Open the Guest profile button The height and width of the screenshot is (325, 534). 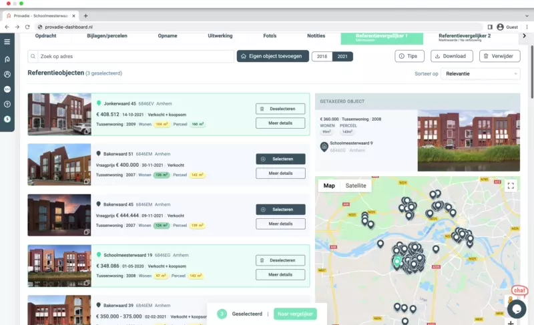507,27
